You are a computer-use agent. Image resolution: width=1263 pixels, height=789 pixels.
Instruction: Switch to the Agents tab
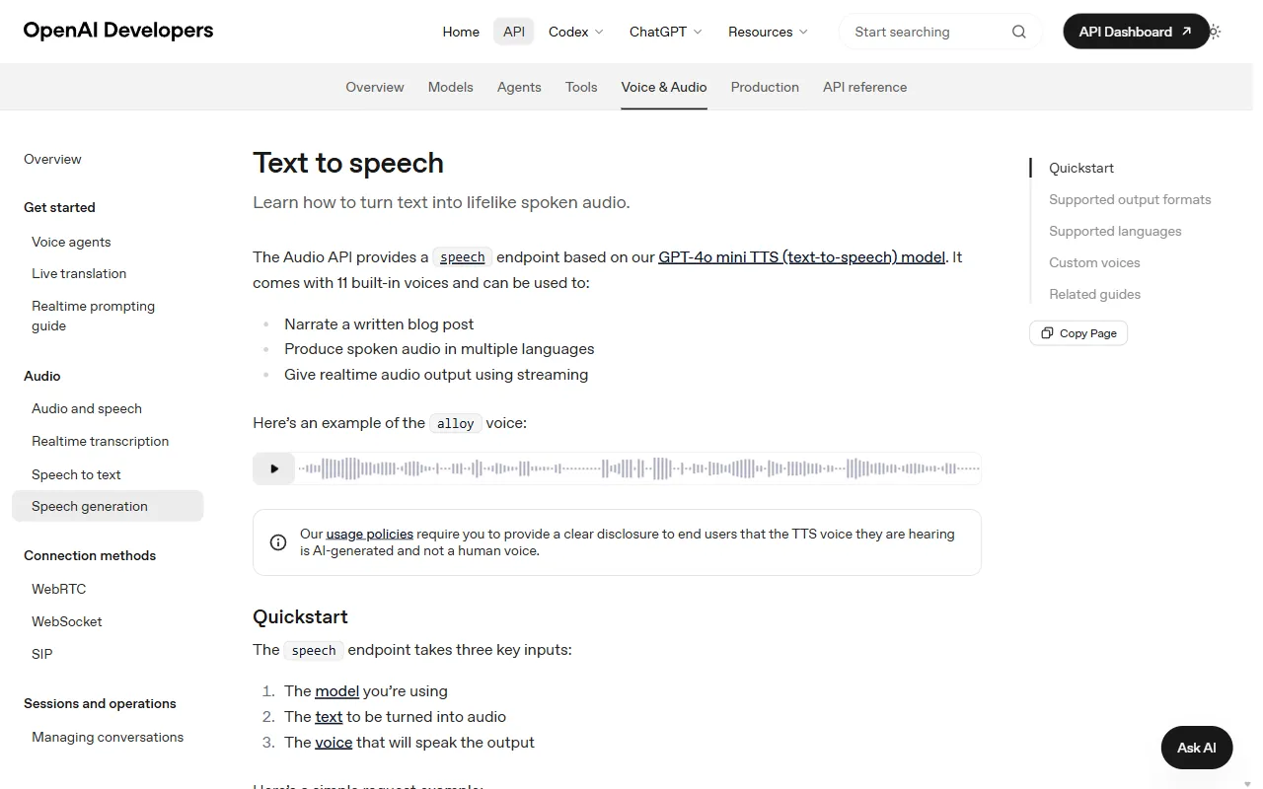point(519,87)
